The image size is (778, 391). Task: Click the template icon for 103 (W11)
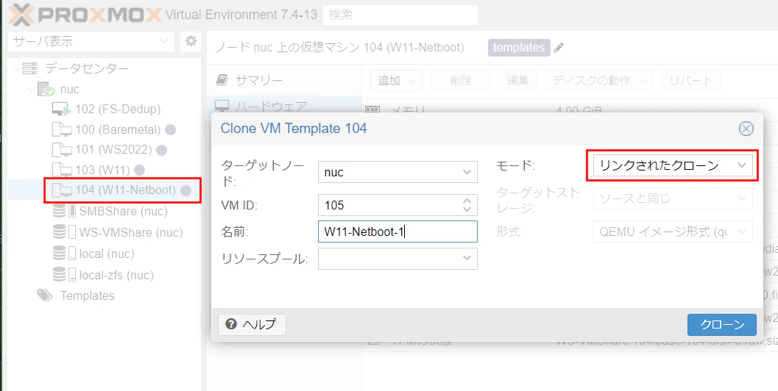62,170
